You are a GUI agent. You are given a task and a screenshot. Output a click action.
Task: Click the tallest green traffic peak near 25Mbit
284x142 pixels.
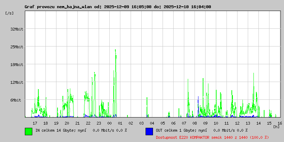[115, 51]
